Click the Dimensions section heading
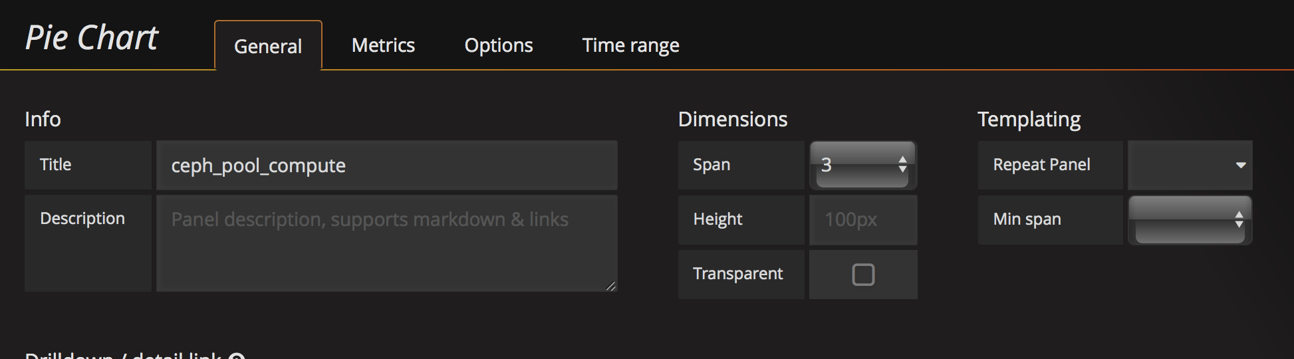Image resolution: width=1294 pixels, height=359 pixels. pyautogui.click(x=733, y=120)
